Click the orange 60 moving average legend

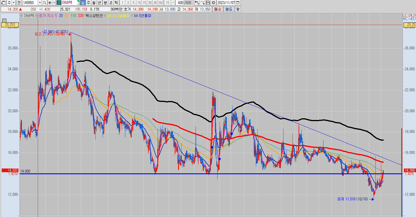click(x=67, y=16)
